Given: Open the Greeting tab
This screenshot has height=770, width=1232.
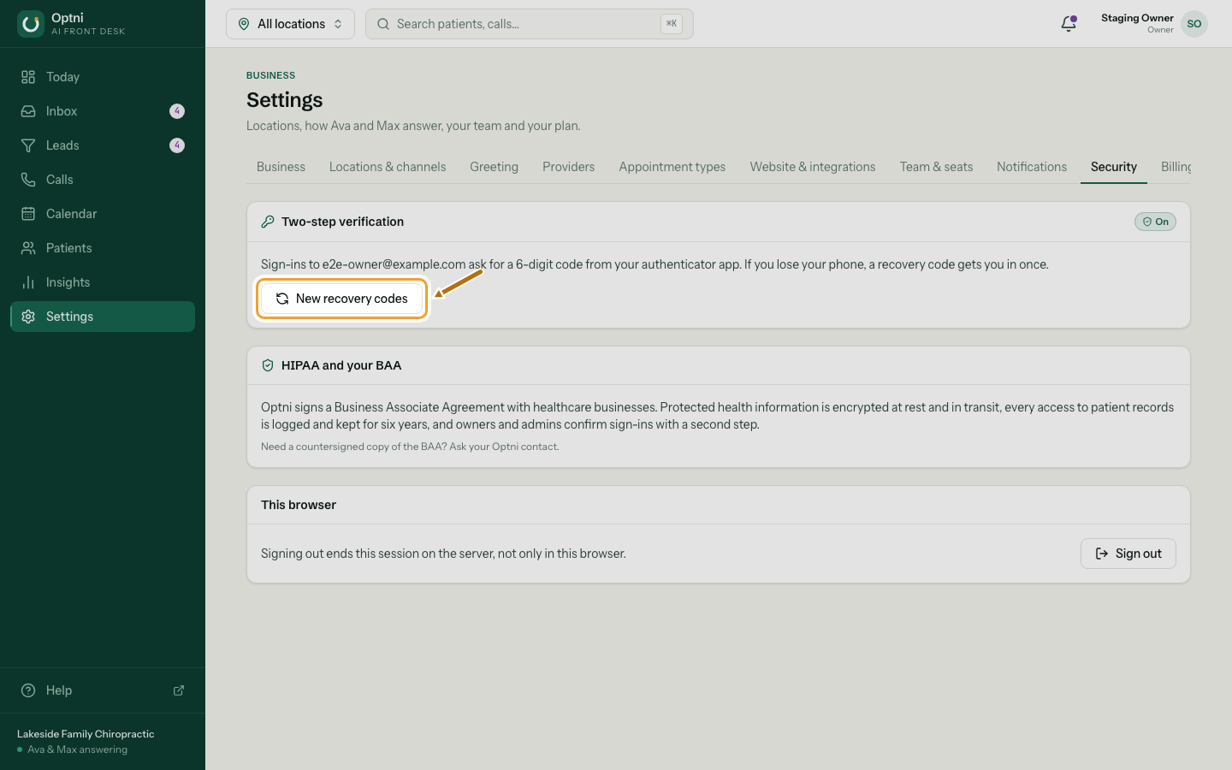Looking at the screenshot, I should pyautogui.click(x=494, y=167).
